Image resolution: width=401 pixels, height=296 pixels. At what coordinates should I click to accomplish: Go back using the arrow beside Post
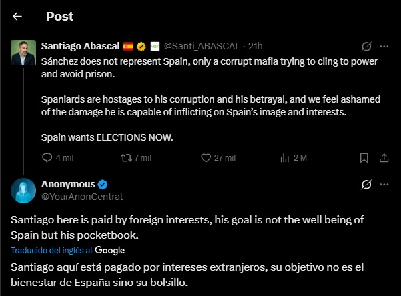[17, 17]
